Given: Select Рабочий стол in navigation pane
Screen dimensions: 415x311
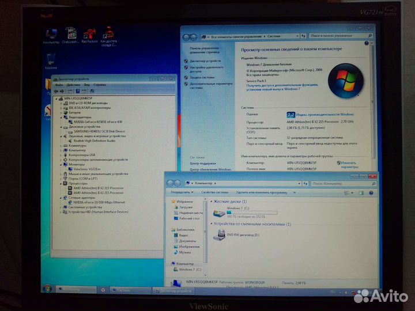Looking at the screenshot, I should pyautogui.click(x=189, y=219).
